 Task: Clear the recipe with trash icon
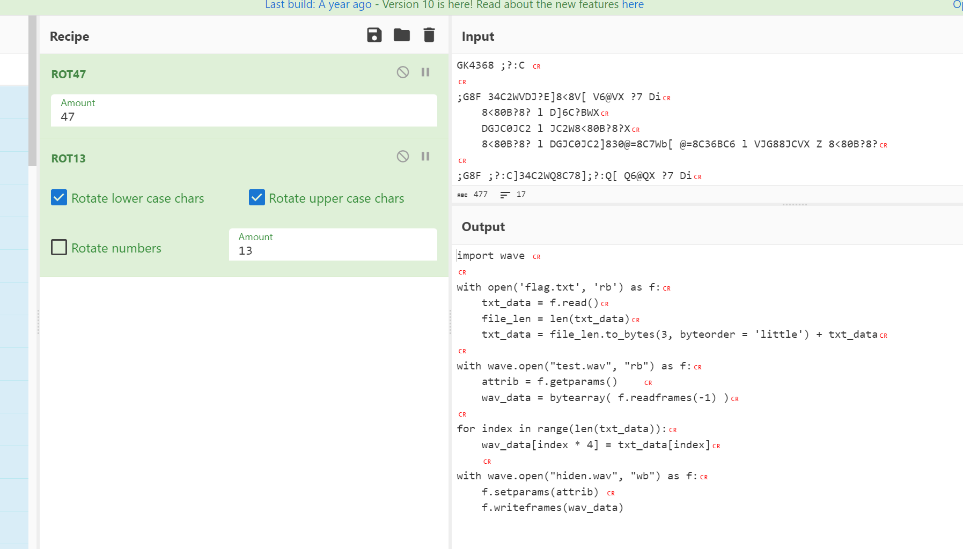point(429,35)
